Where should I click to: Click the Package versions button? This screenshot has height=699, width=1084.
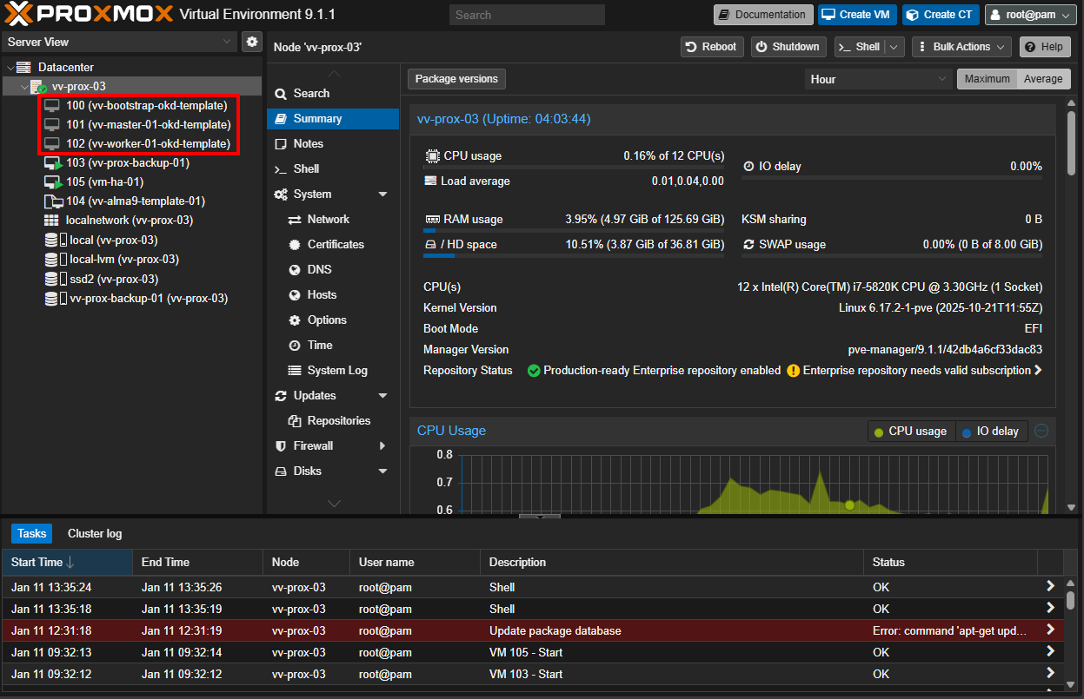pos(456,79)
